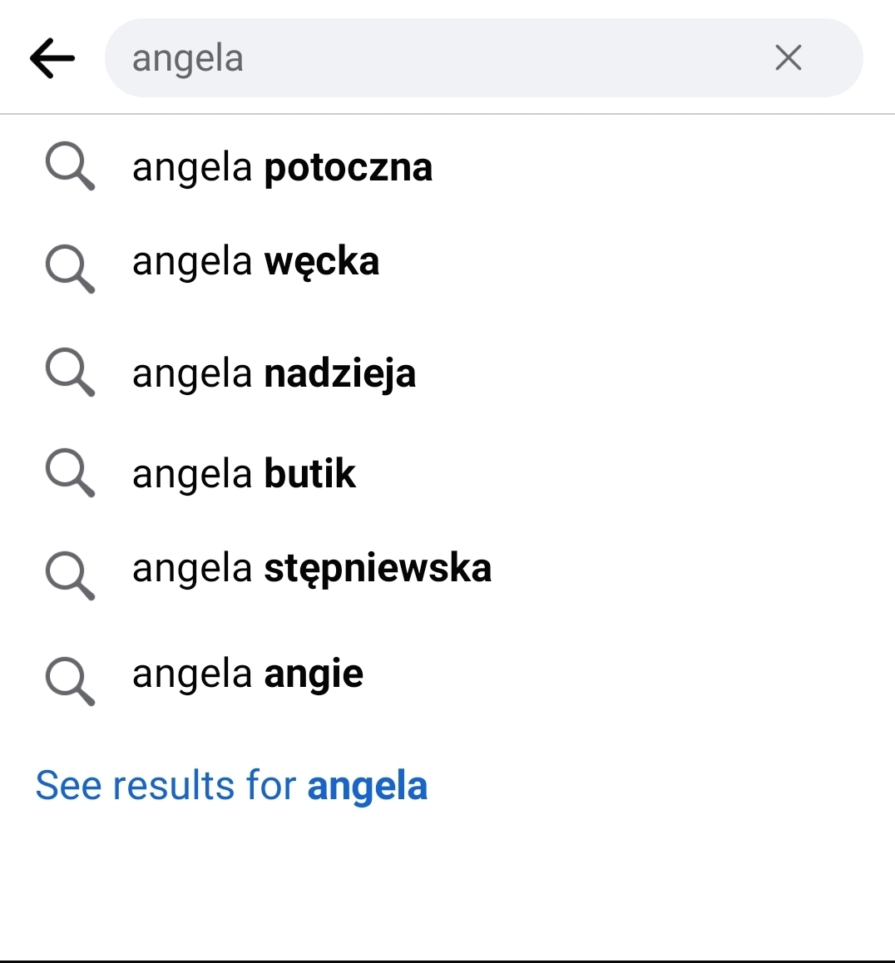
Task: Tap bold word angie in suggestions
Action: (x=314, y=674)
